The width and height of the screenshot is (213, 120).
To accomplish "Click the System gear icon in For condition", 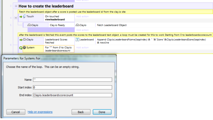I will (24, 47).
